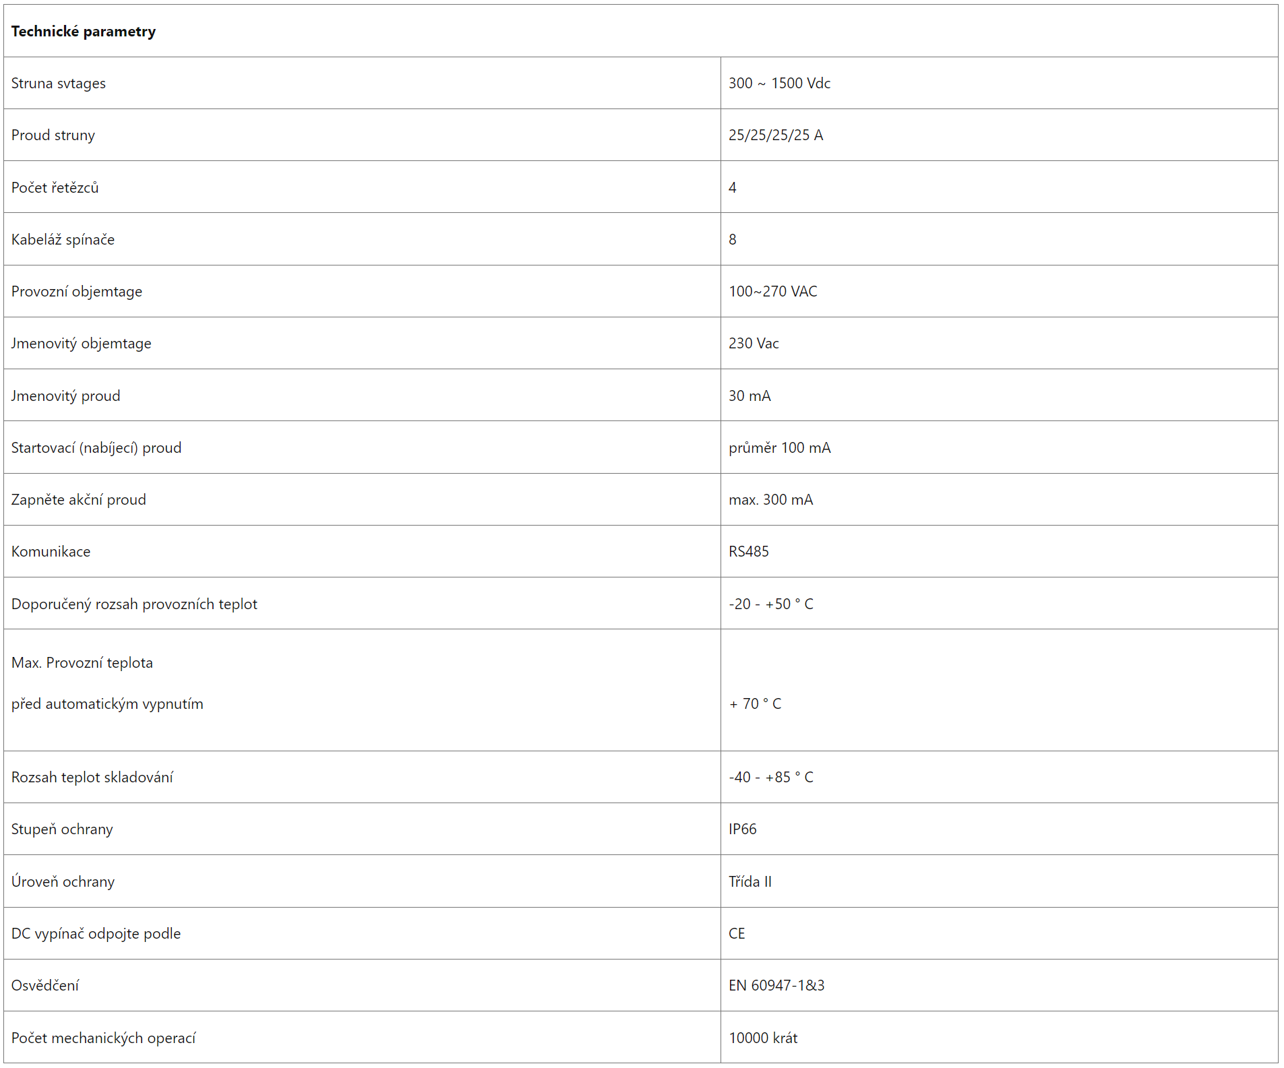Screen dimensions: 1284x1068
Task: Select the Třída II value cell
Action: click(999, 881)
